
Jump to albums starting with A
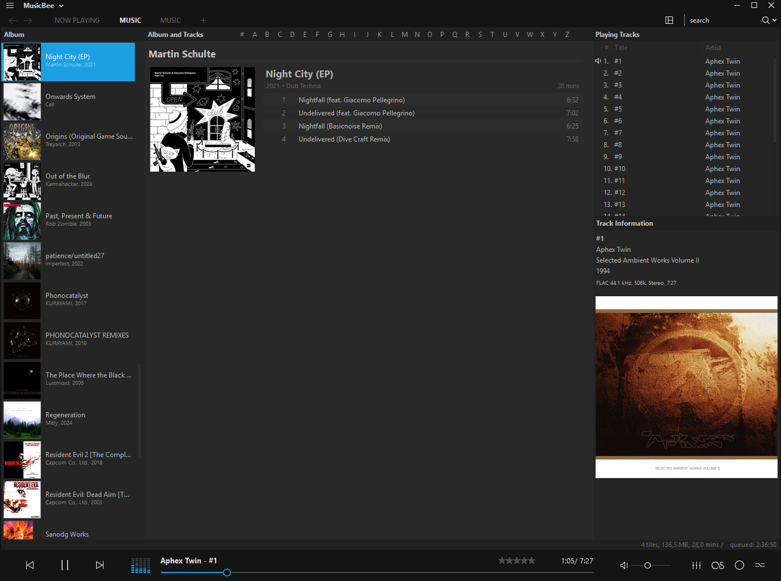click(254, 35)
